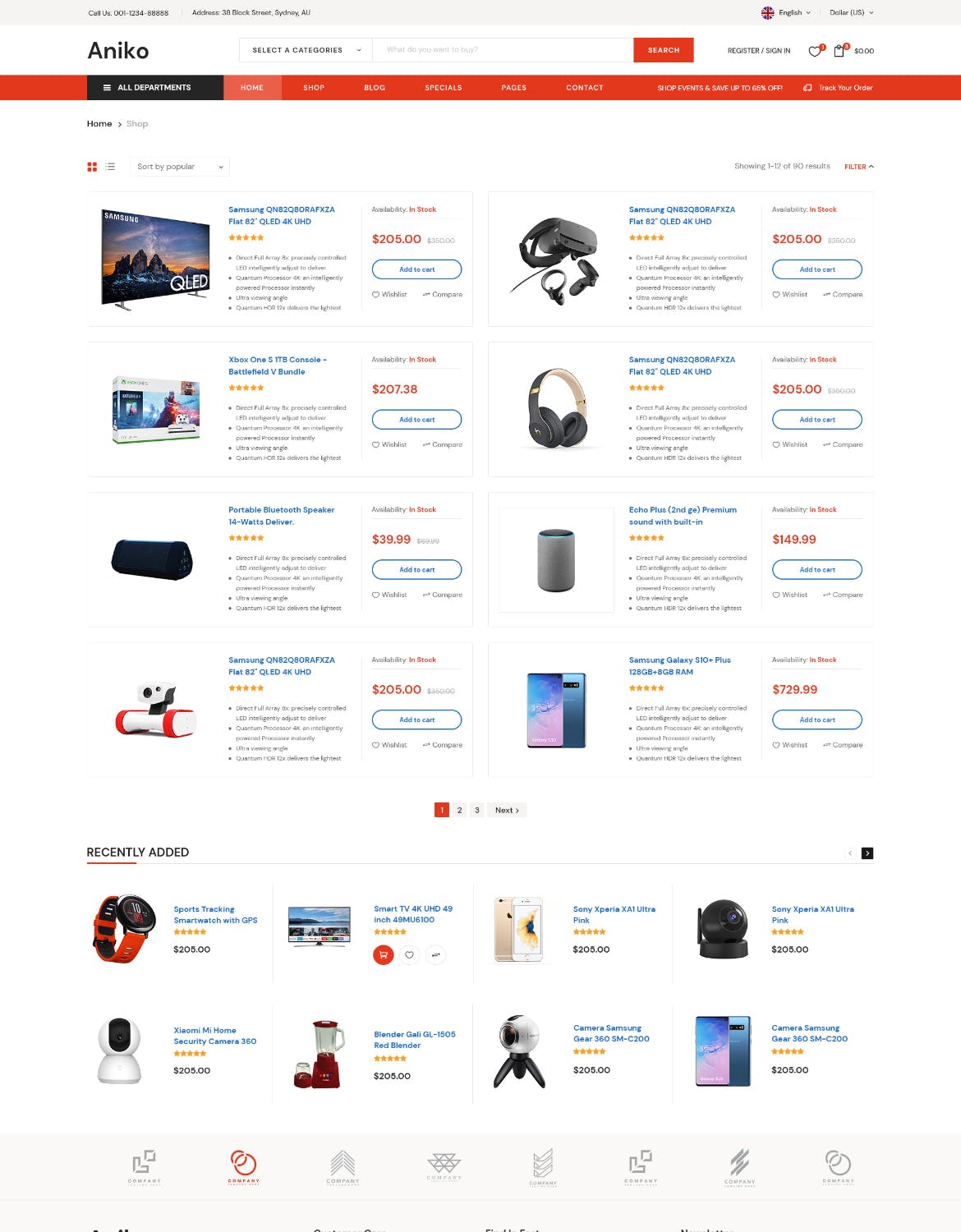Expand the Select A Categories dropdown
Image resolution: width=961 pixels, height=1232 pixels.
click(x=304, y=50)
